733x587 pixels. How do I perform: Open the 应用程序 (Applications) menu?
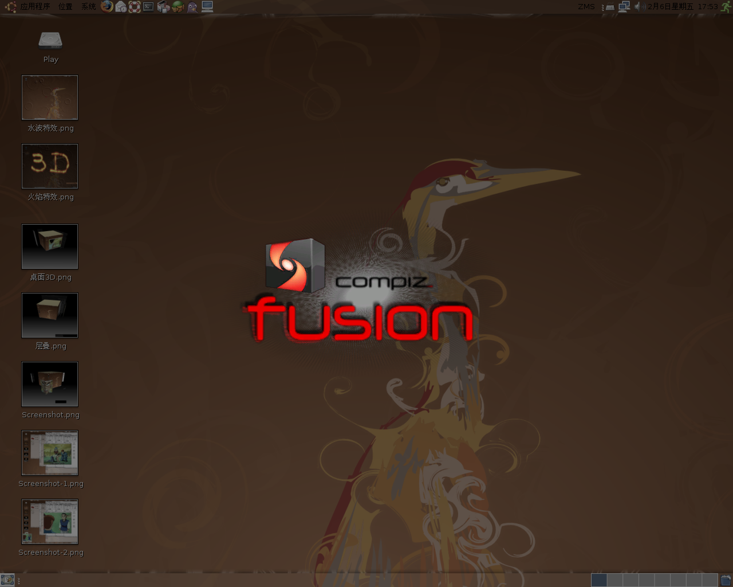[35, 7]
